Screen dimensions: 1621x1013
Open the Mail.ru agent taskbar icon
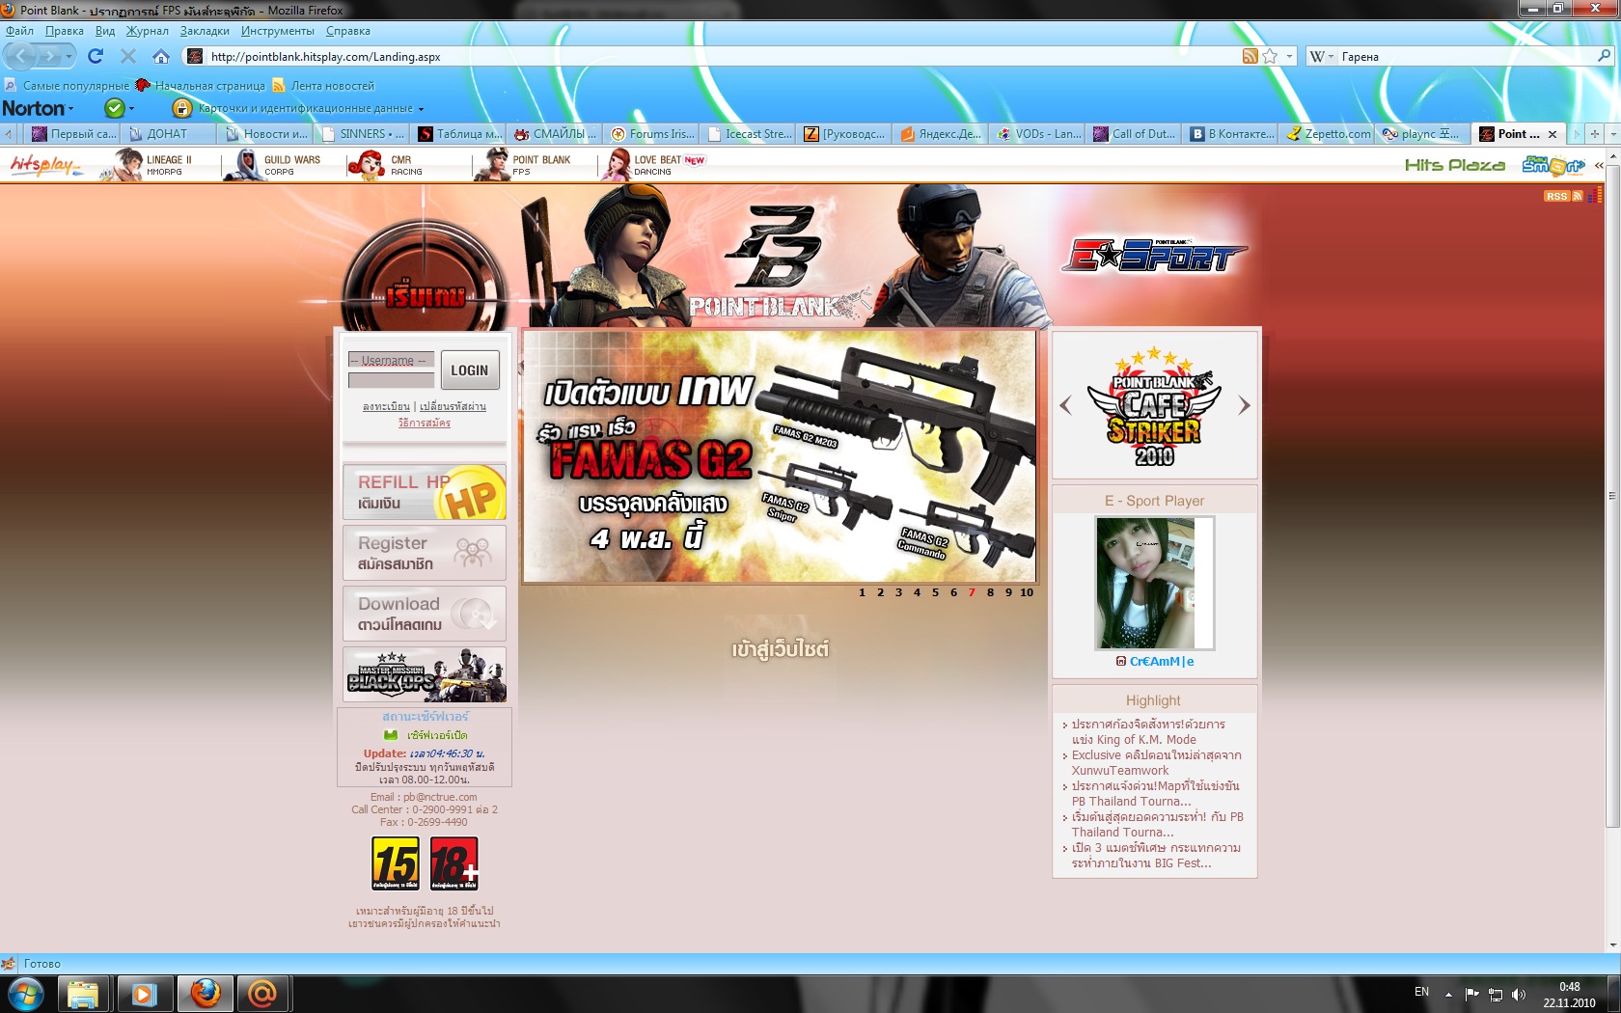click(262, 994)
